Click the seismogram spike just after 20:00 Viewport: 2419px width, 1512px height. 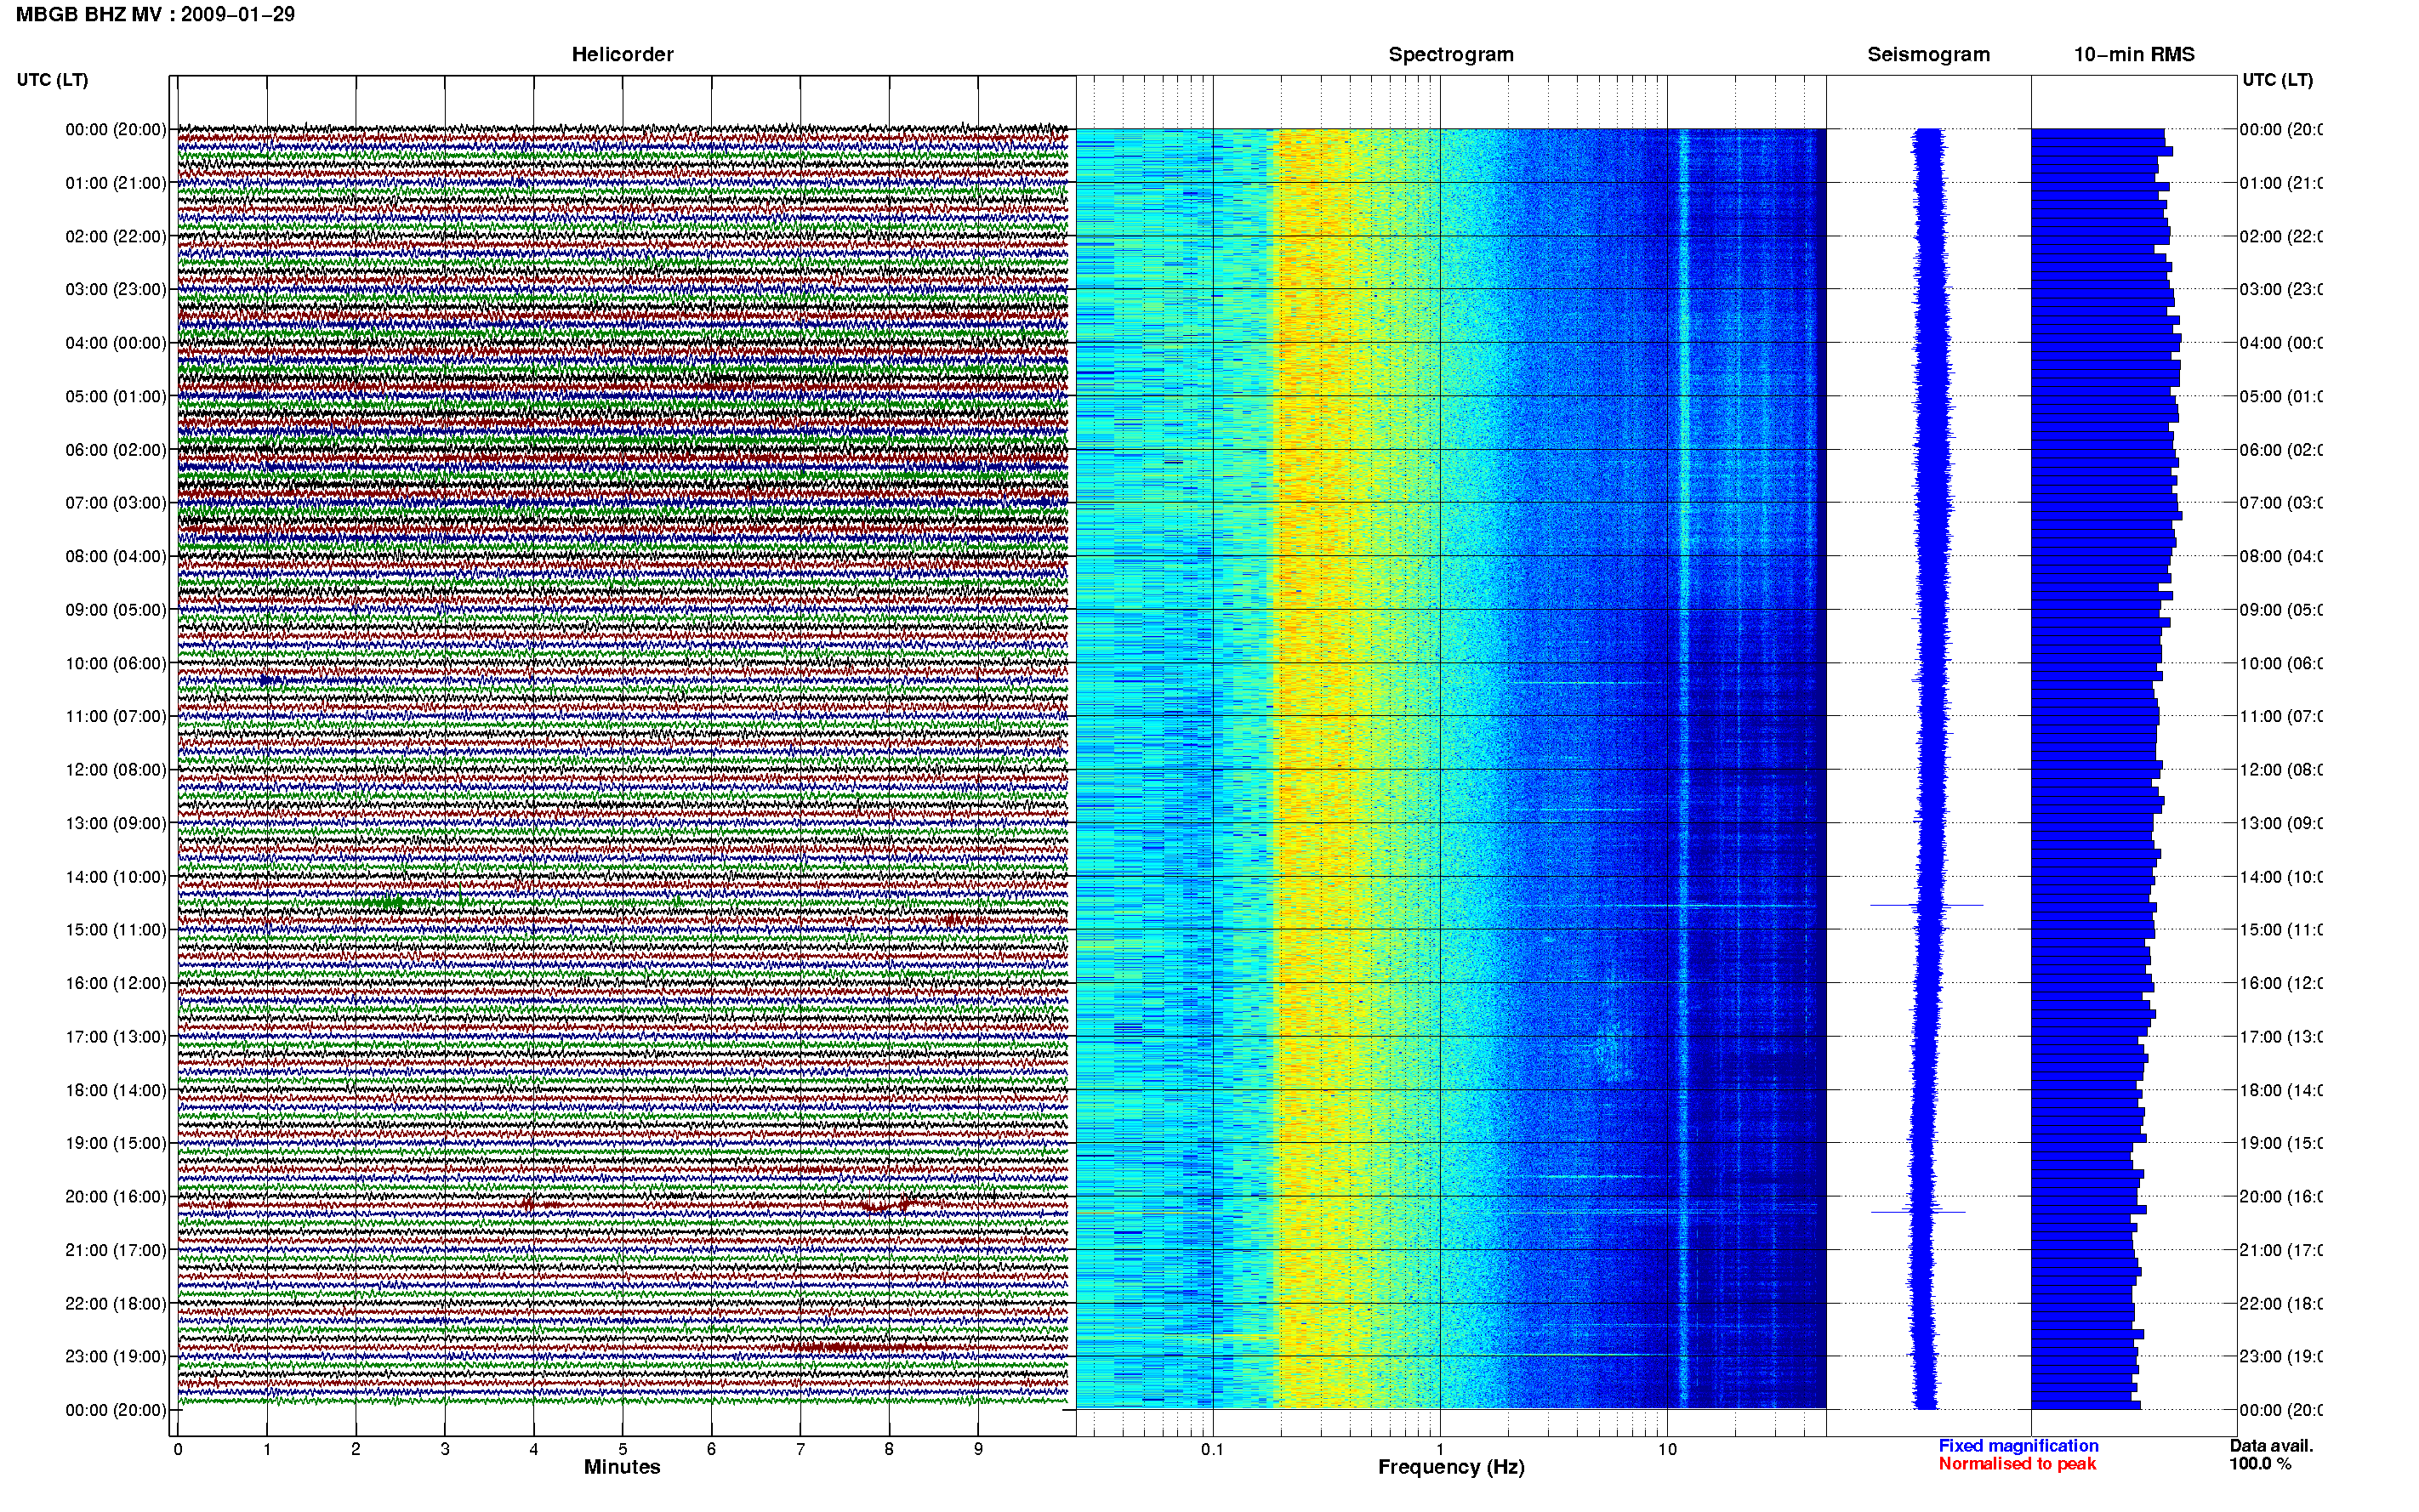pos(1918,1212)
